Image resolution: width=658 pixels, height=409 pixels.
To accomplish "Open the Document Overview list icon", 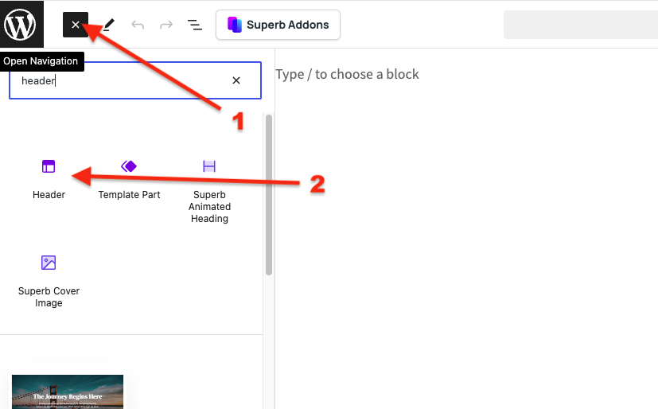I will tap(195, 25).
